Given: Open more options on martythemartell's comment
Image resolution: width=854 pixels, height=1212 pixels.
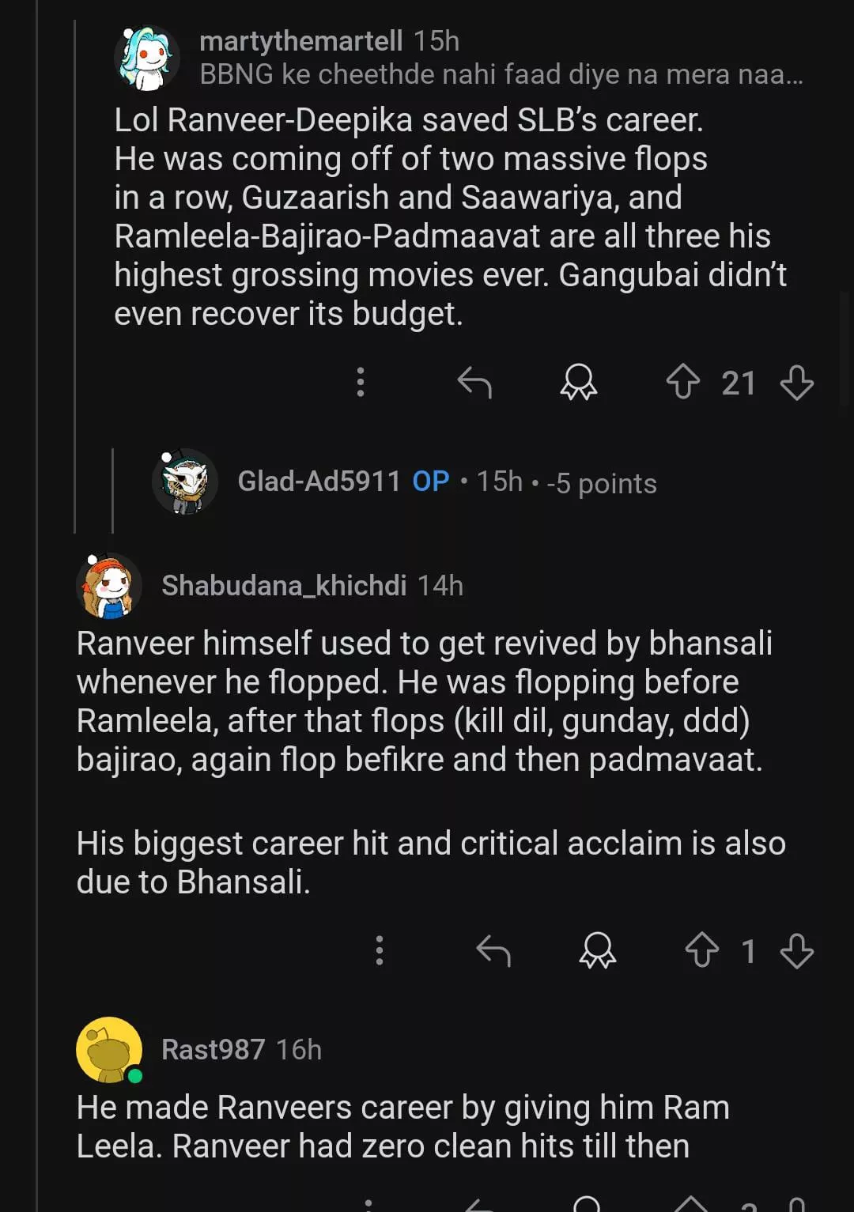Looking at the screenshot, I should (361, 383).
